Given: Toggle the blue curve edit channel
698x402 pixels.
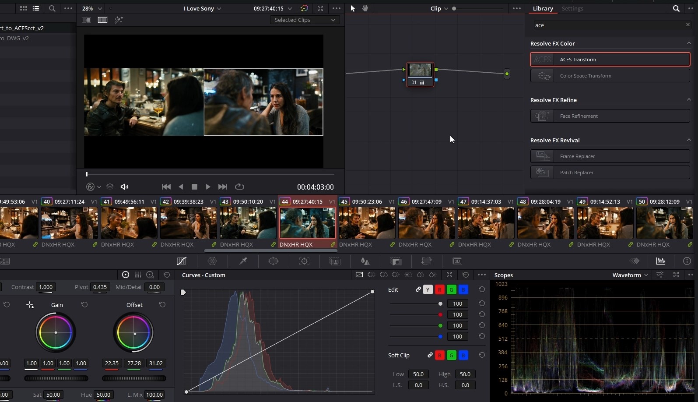Looking at the screenshot, I should [x=463, y=289].
